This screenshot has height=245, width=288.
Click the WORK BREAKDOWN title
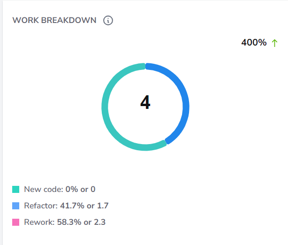pos(54,20)
